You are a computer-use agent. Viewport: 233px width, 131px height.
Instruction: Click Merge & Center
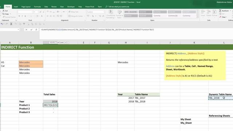[76, 16]
